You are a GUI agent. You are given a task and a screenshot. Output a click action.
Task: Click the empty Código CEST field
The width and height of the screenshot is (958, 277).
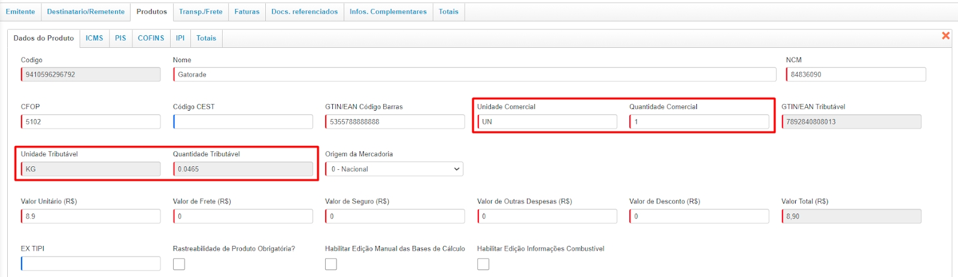(242, 121)
